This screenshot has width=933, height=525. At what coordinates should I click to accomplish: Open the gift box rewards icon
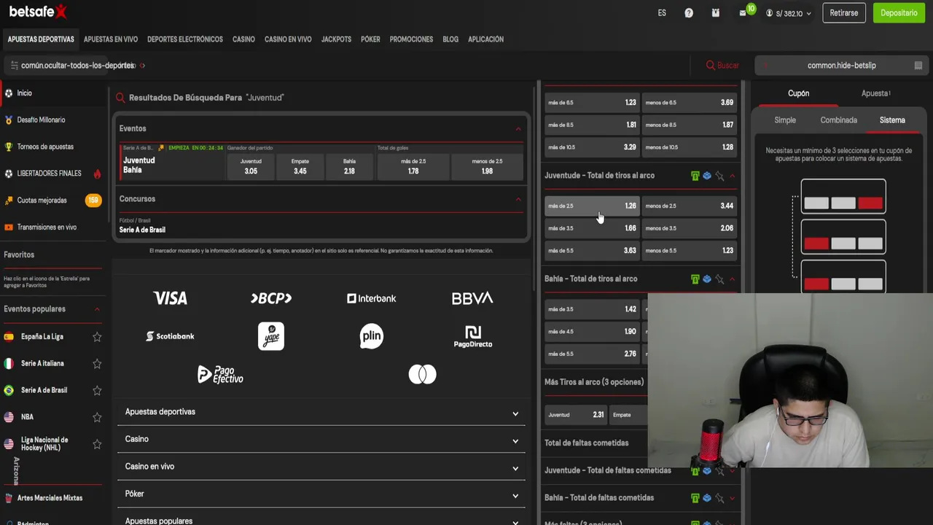tap(716, 13)
